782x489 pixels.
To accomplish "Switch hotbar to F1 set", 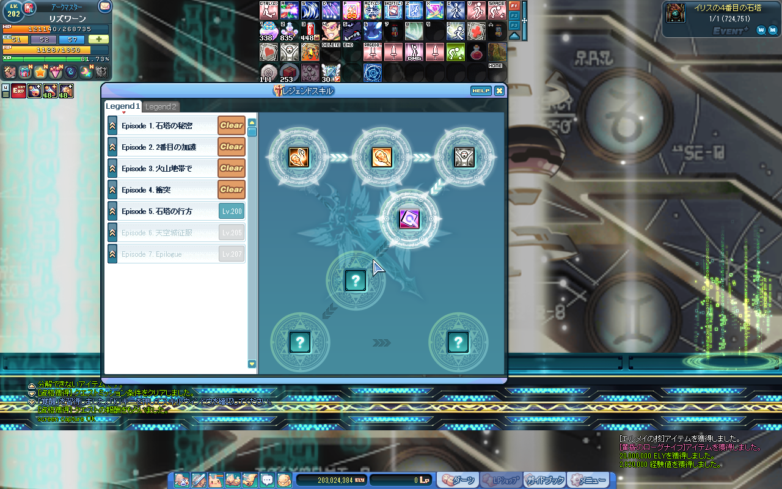I will (514, 5).
